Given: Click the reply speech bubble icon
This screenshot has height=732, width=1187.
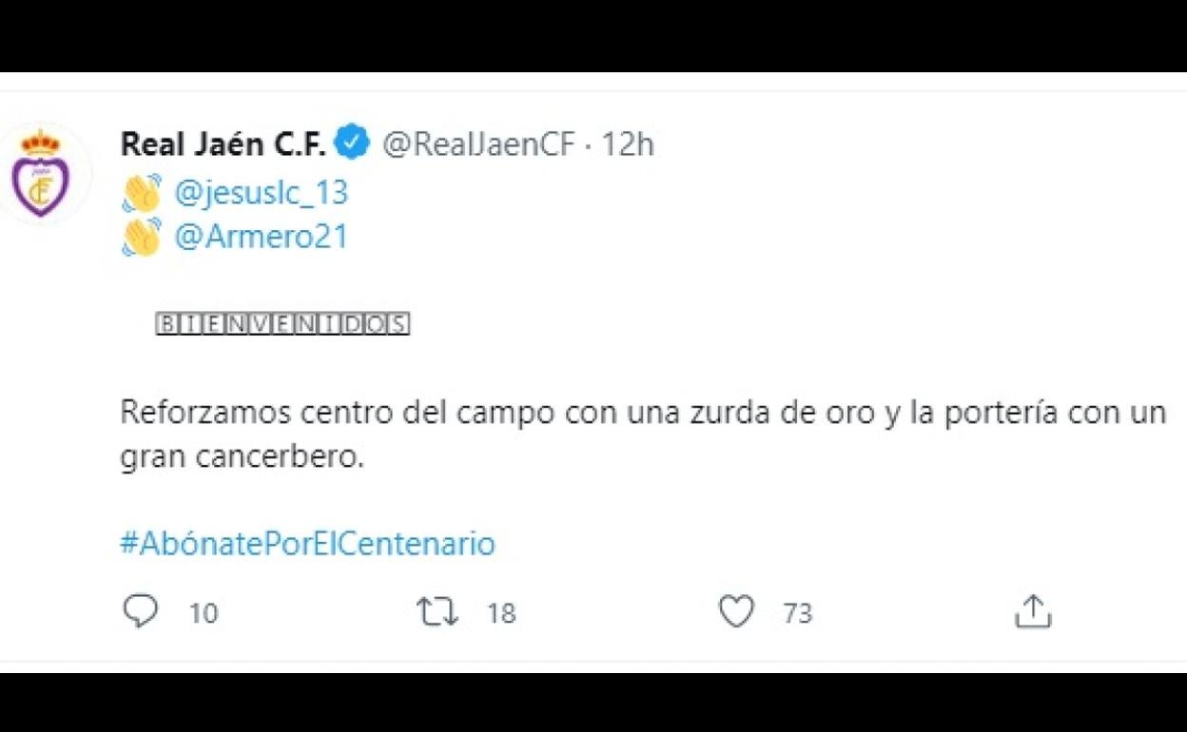Looking at the screenshot, I should pos(141,611).
